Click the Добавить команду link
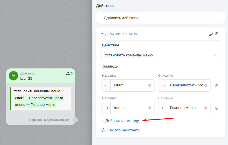This screenshot has height=145, width=228. click(120, 121)
